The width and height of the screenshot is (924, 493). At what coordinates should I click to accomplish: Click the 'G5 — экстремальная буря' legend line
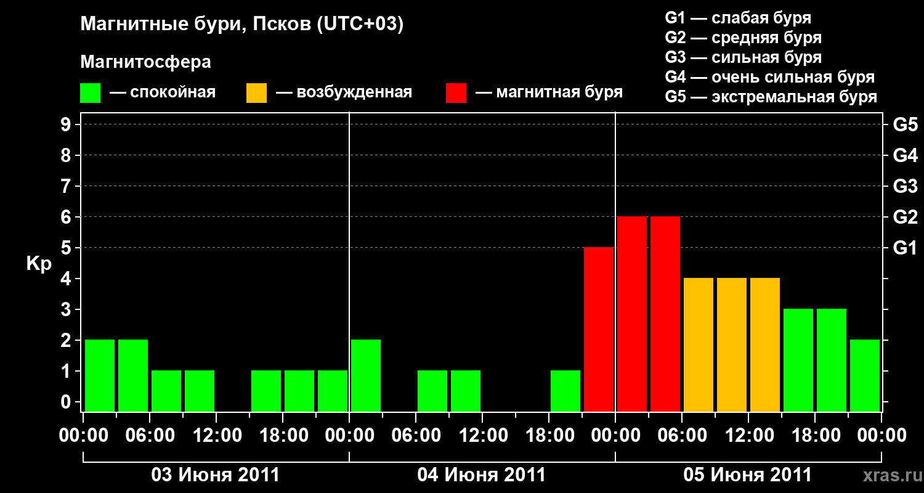pos(771,97)
